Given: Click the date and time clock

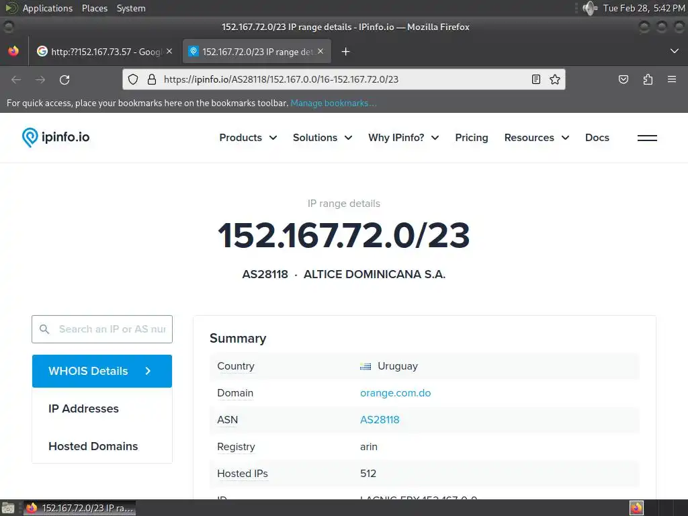Looking at the screenshot, I should pos(644,8).
